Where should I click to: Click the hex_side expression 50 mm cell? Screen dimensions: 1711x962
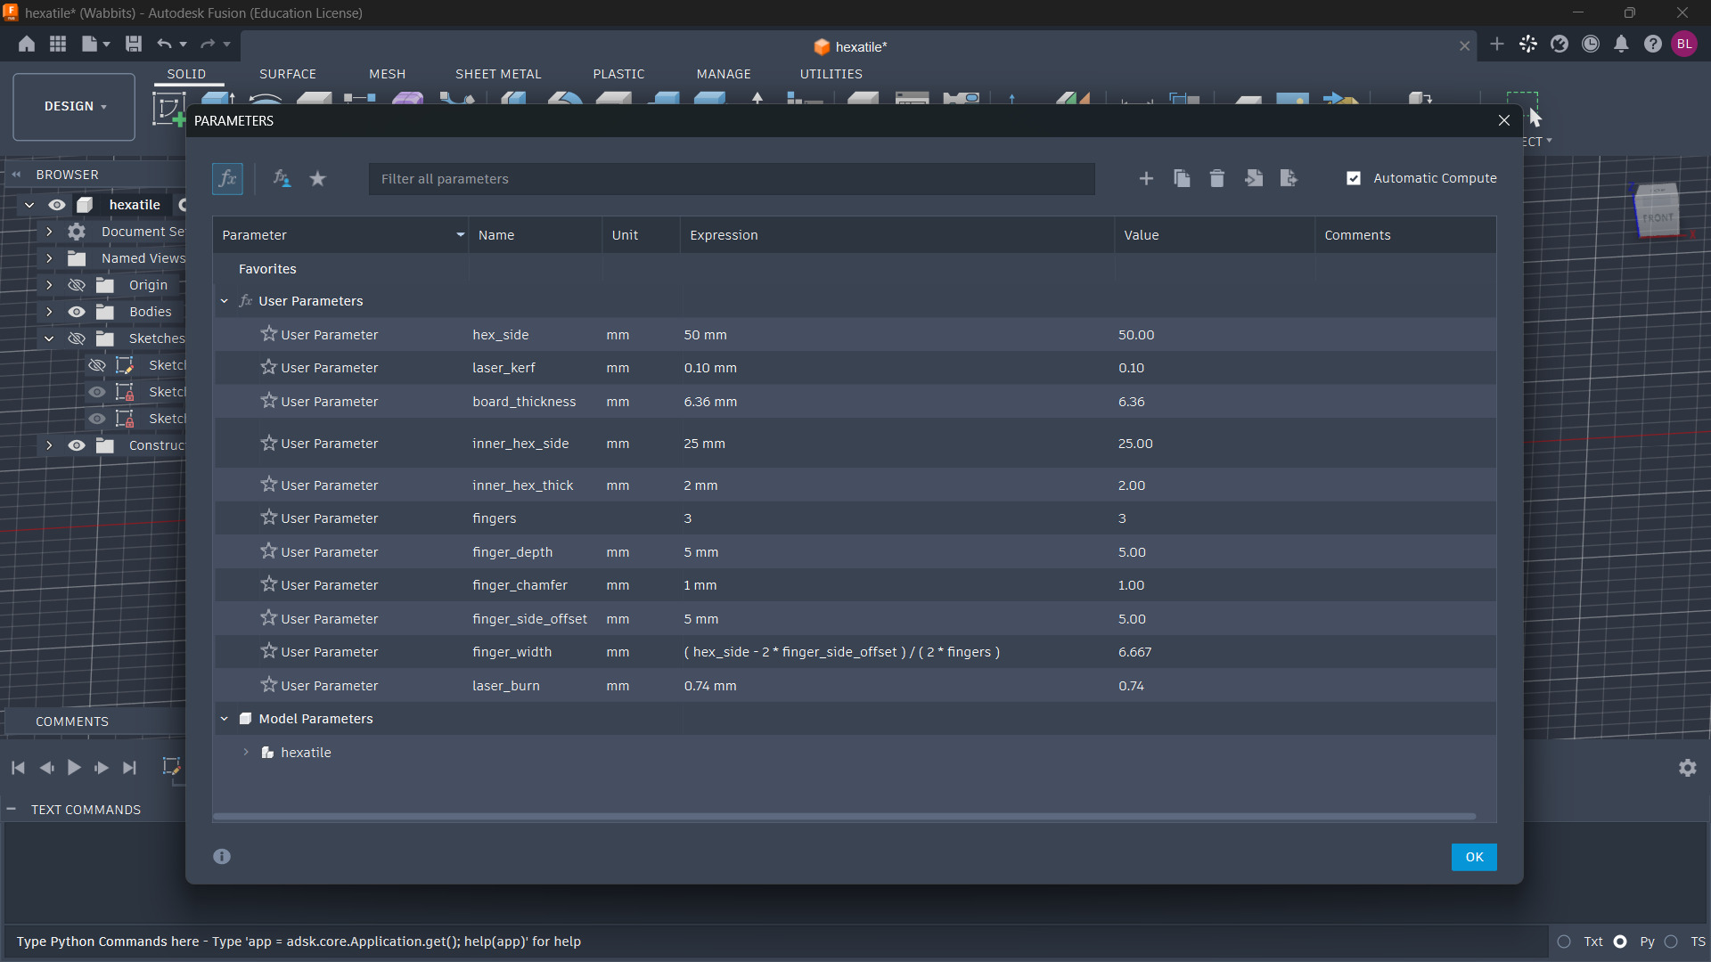896,335
